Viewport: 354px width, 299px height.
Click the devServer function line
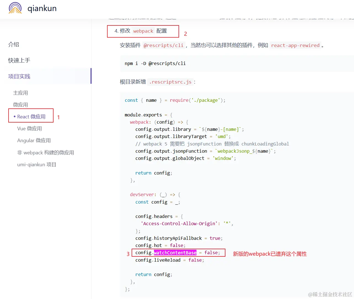155,194
